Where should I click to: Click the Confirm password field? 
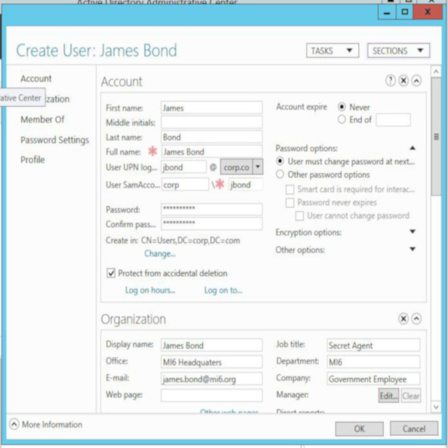211,224
